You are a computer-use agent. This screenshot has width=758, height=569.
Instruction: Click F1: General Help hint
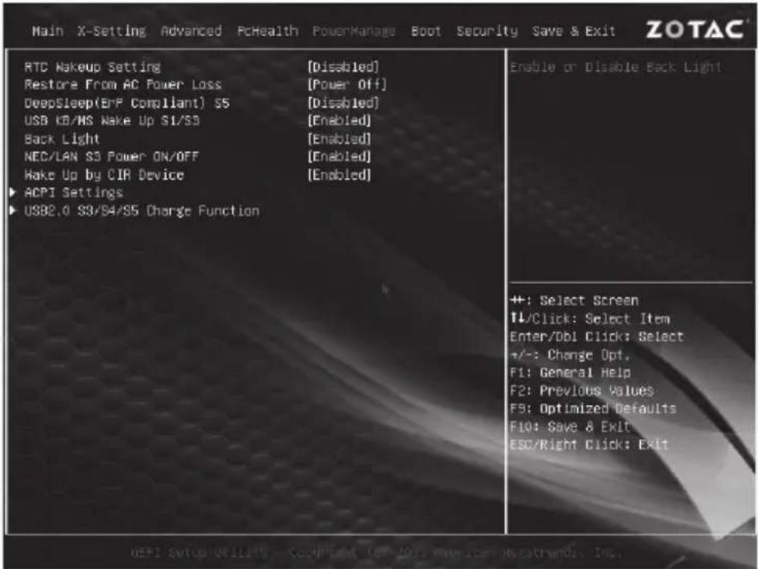pyautogui.click(x=571, y=373)
